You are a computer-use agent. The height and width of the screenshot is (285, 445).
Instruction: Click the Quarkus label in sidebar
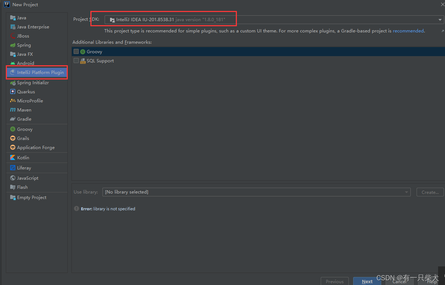(x=26, y=92)
